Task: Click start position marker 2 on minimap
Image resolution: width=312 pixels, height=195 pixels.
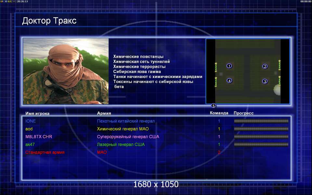Action: pos(265,66)
